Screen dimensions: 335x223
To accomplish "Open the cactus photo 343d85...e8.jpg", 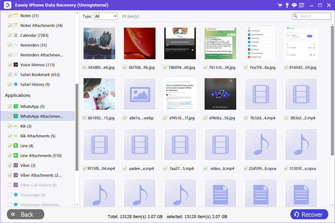I will 99,43.
